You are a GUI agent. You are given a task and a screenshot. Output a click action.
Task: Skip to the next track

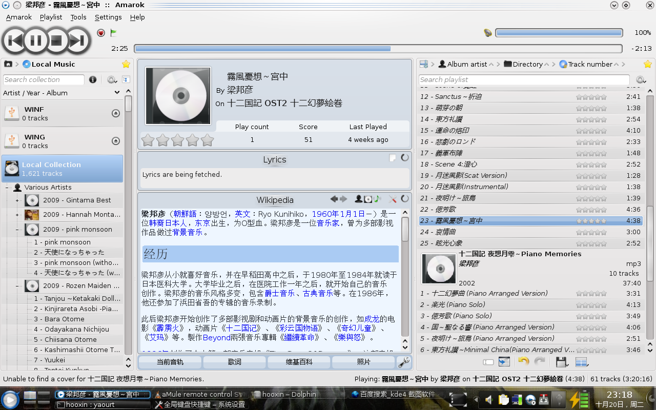77,39
